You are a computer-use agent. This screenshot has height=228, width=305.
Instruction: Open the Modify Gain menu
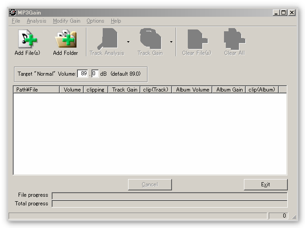coord(67,21)
